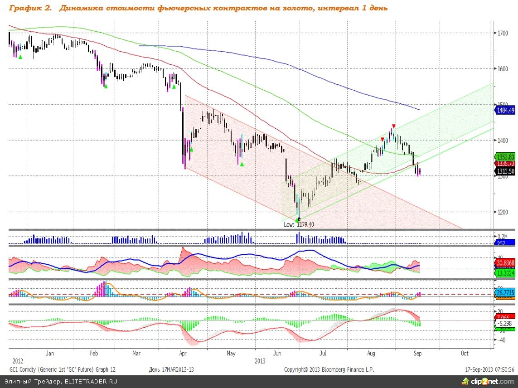The image size is (518, 388).
Task: Click the red 30.8368 indicator value tag
Action: tap(505, 262)
